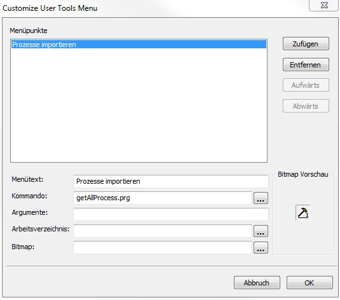Viewport: 340px width, 300px height.
Task: Click into the Kommando text field
Action: click(163, 198)
